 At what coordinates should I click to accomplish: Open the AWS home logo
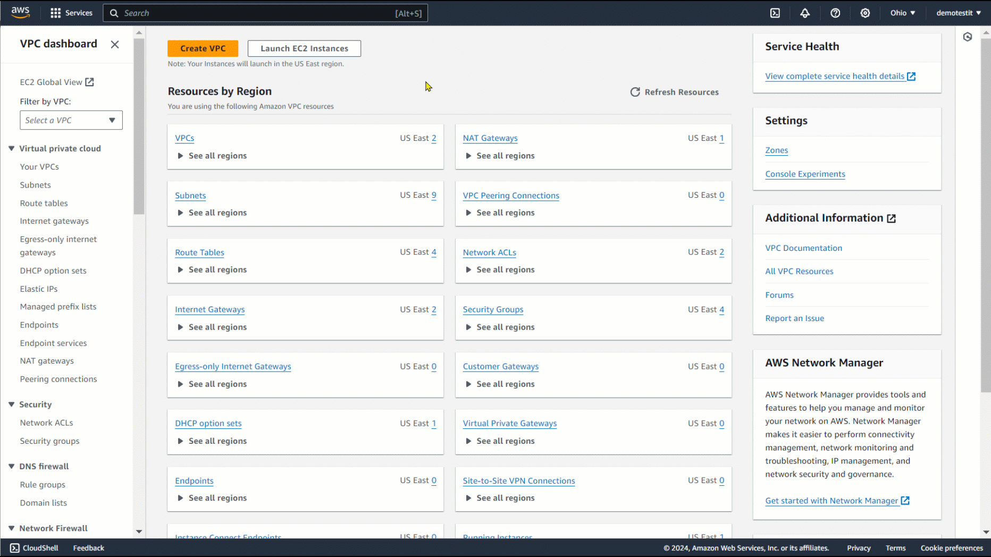pos(20,13)
